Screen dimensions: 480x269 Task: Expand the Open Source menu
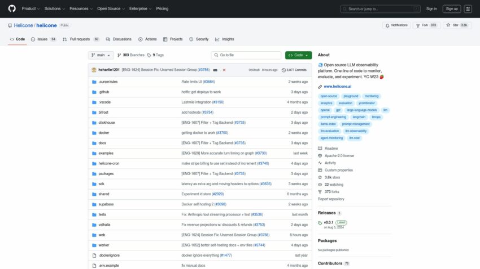click(111, 8)
